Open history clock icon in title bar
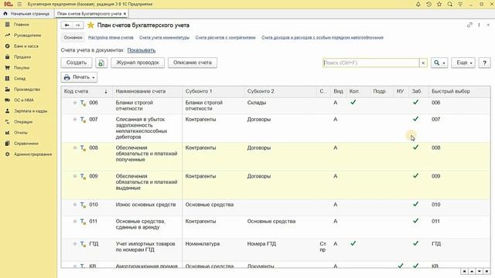Screen dimensions: 495x278 (x=428, y=4)
